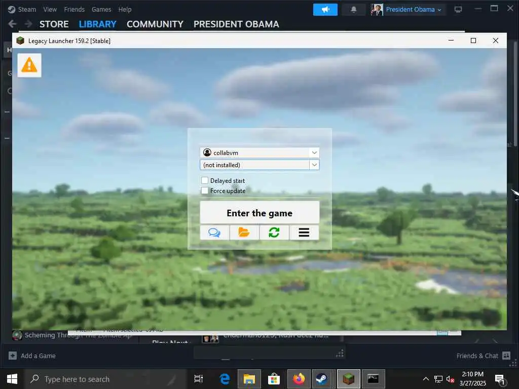The height and width of the screenshot is (389, 519).
Task: Go back with Steam back arrow
Action: coord(12,24)
